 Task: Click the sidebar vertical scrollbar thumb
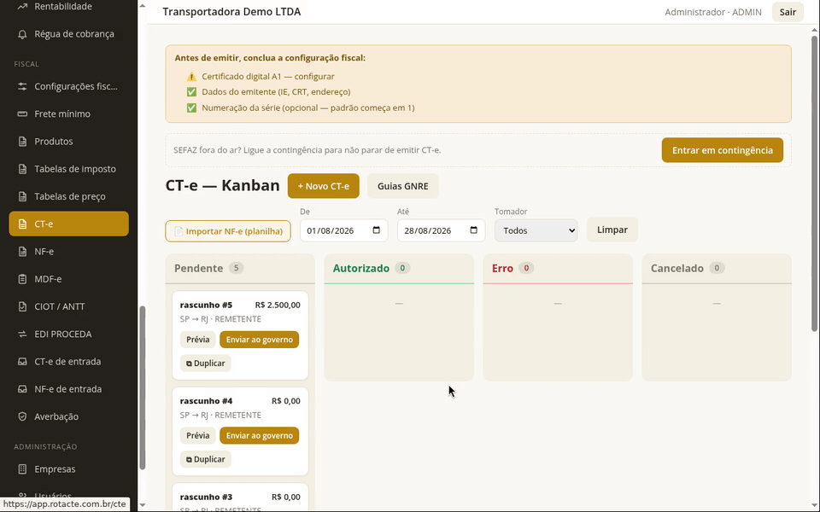(x=143, y=388)
